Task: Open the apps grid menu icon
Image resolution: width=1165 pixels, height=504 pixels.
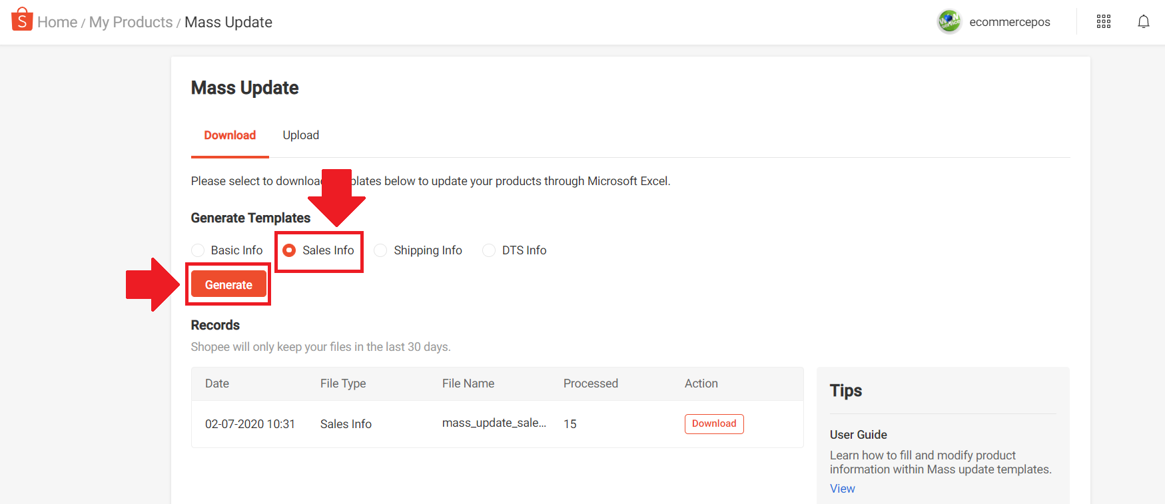Action: pos(1104,22)
